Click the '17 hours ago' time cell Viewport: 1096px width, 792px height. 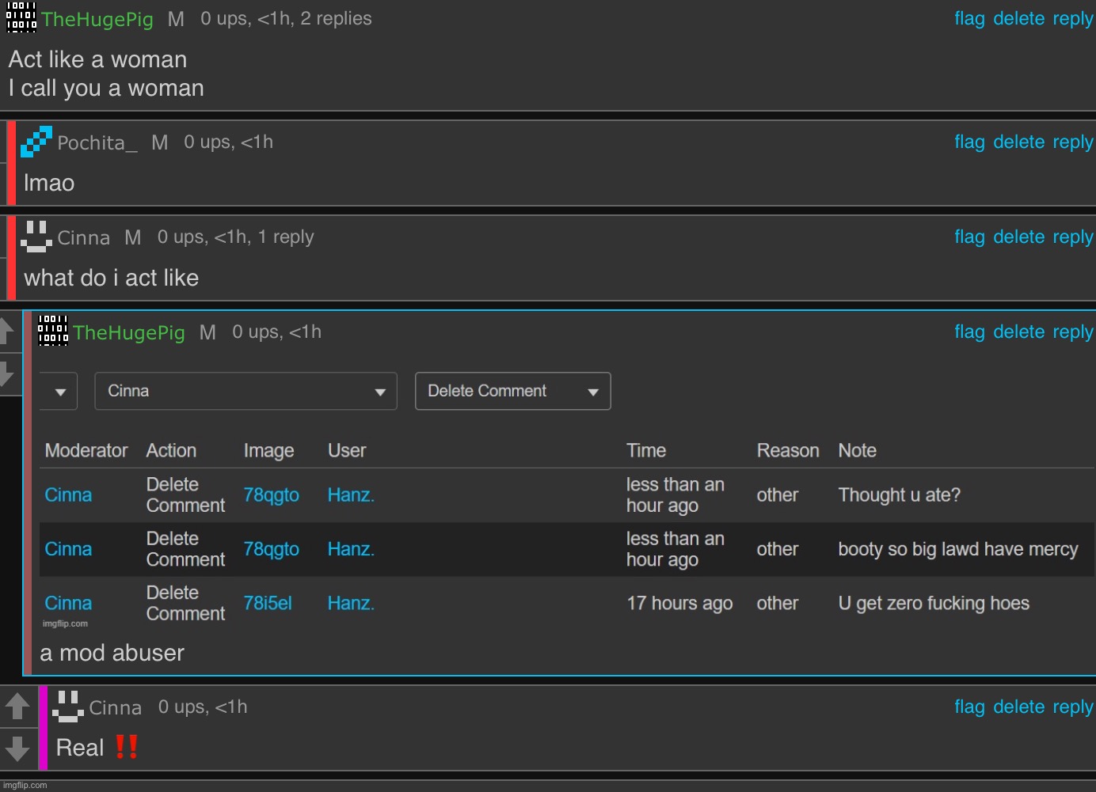point(679,604)
